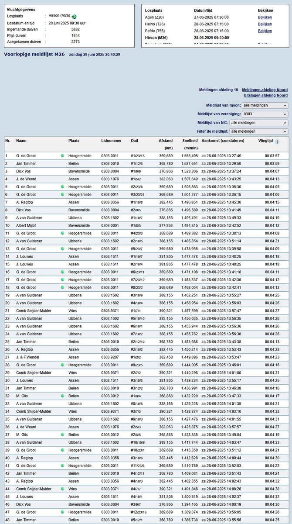Select Eefde (T56) in the Losplaats list
The image size is (292, 524).
tap(155, 31)
